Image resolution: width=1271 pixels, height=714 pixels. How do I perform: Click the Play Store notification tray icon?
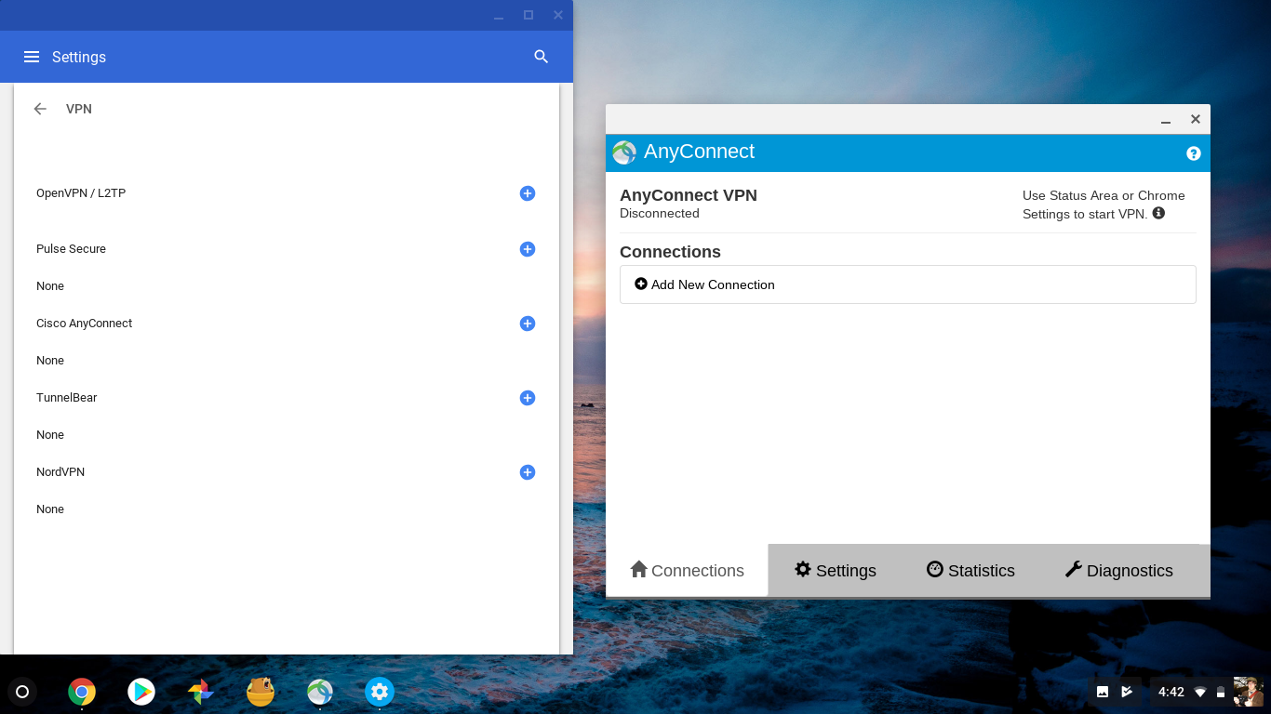pos(1127,692)
